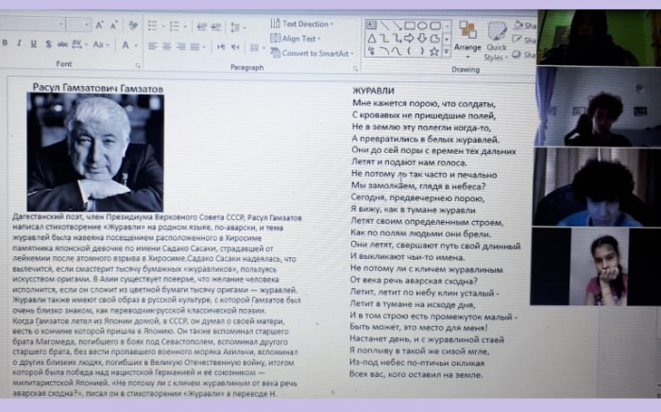Viewport: 661px width, 412px height.
Task: Insert a text box shape
Action: [x=371, y=25]
